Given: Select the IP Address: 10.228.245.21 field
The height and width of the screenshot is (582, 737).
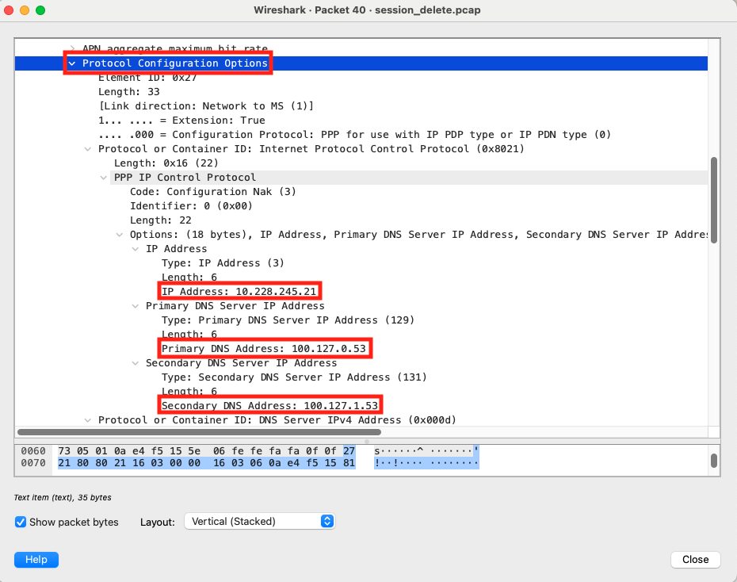Looking at the screenshot, I should click(x=239, y=291).
